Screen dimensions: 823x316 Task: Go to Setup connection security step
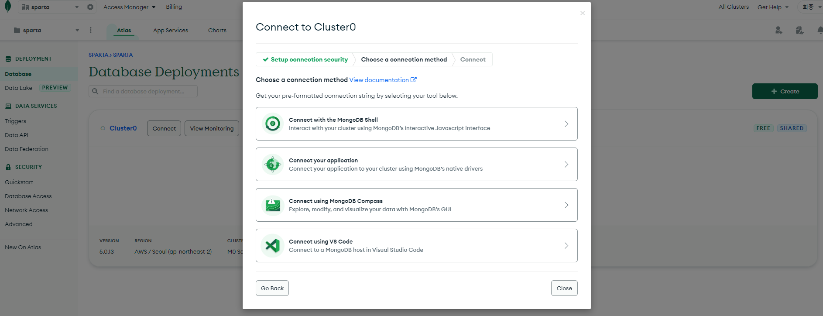click(305, 59)
